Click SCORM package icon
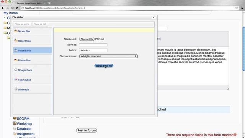Screen dimensions: 245x138 [15, 118]
